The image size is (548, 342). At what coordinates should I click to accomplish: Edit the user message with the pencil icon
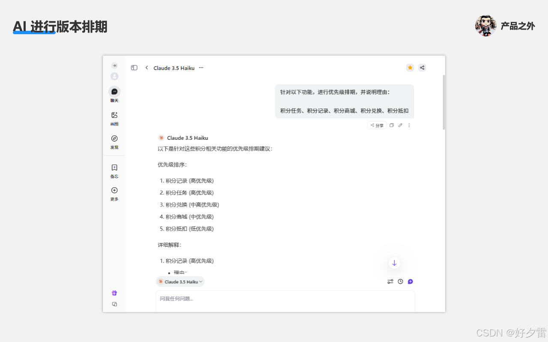(x=400, y=125)
